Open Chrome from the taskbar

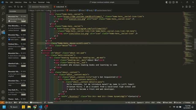pyautogui.click(x=35, y=107)
